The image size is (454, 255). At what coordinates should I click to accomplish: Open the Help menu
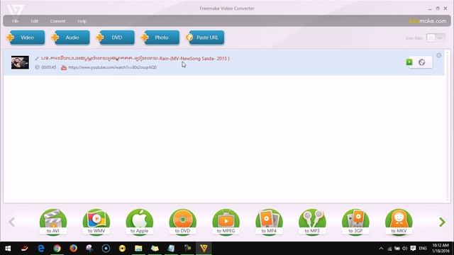pos(82,21)
